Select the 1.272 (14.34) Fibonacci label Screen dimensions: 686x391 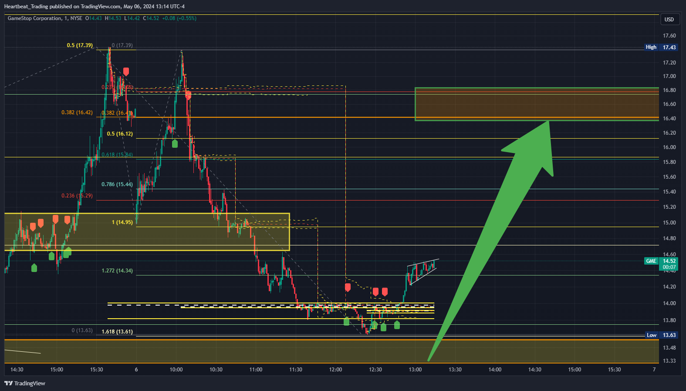point(117,271)
